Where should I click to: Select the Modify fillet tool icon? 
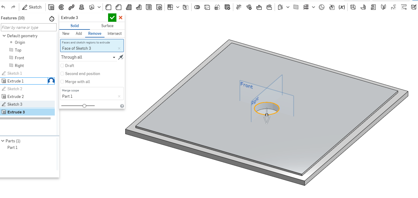239,7
